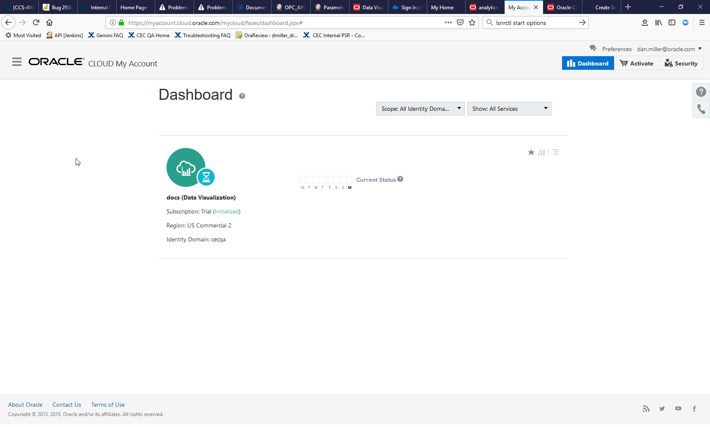Click the Identity Domain: cecqa text
Image resolution: width=710 pixels, height=427 pixels.
tap(196, 239)
